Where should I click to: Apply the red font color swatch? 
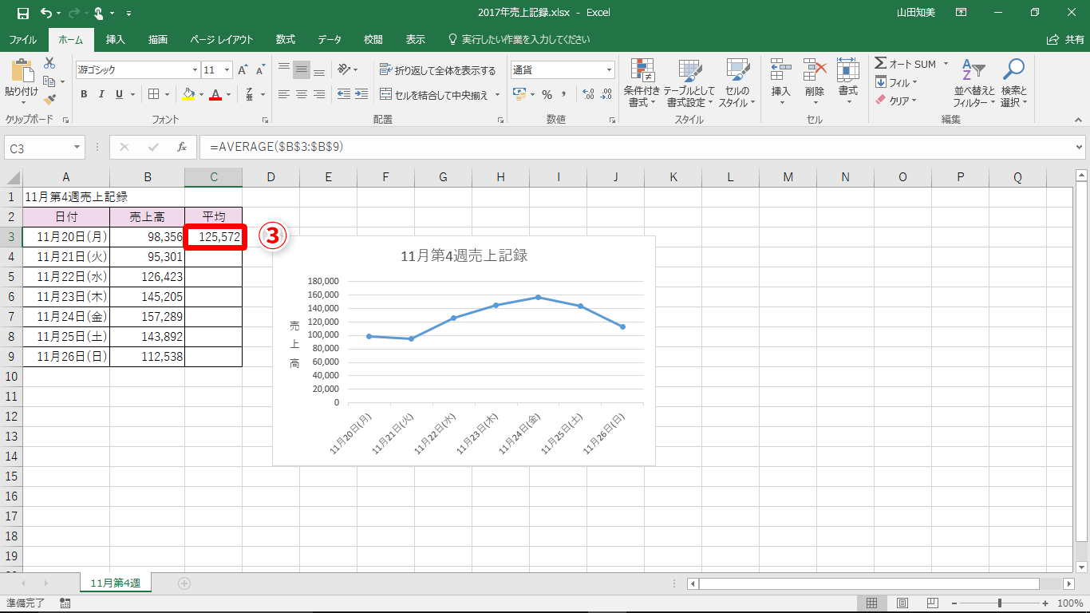[x=215, y=94]
